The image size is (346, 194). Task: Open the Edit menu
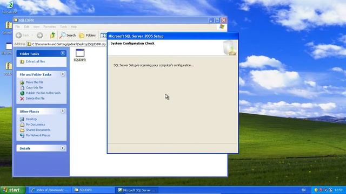(x=26, y=26)
